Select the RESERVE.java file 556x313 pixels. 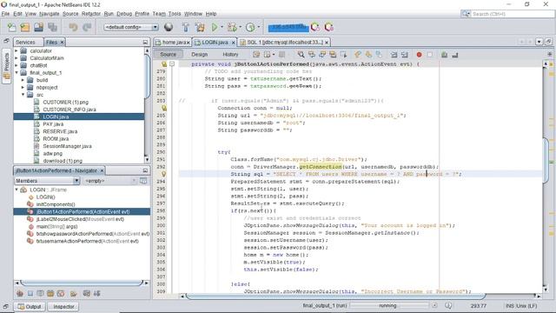[60, 131]
